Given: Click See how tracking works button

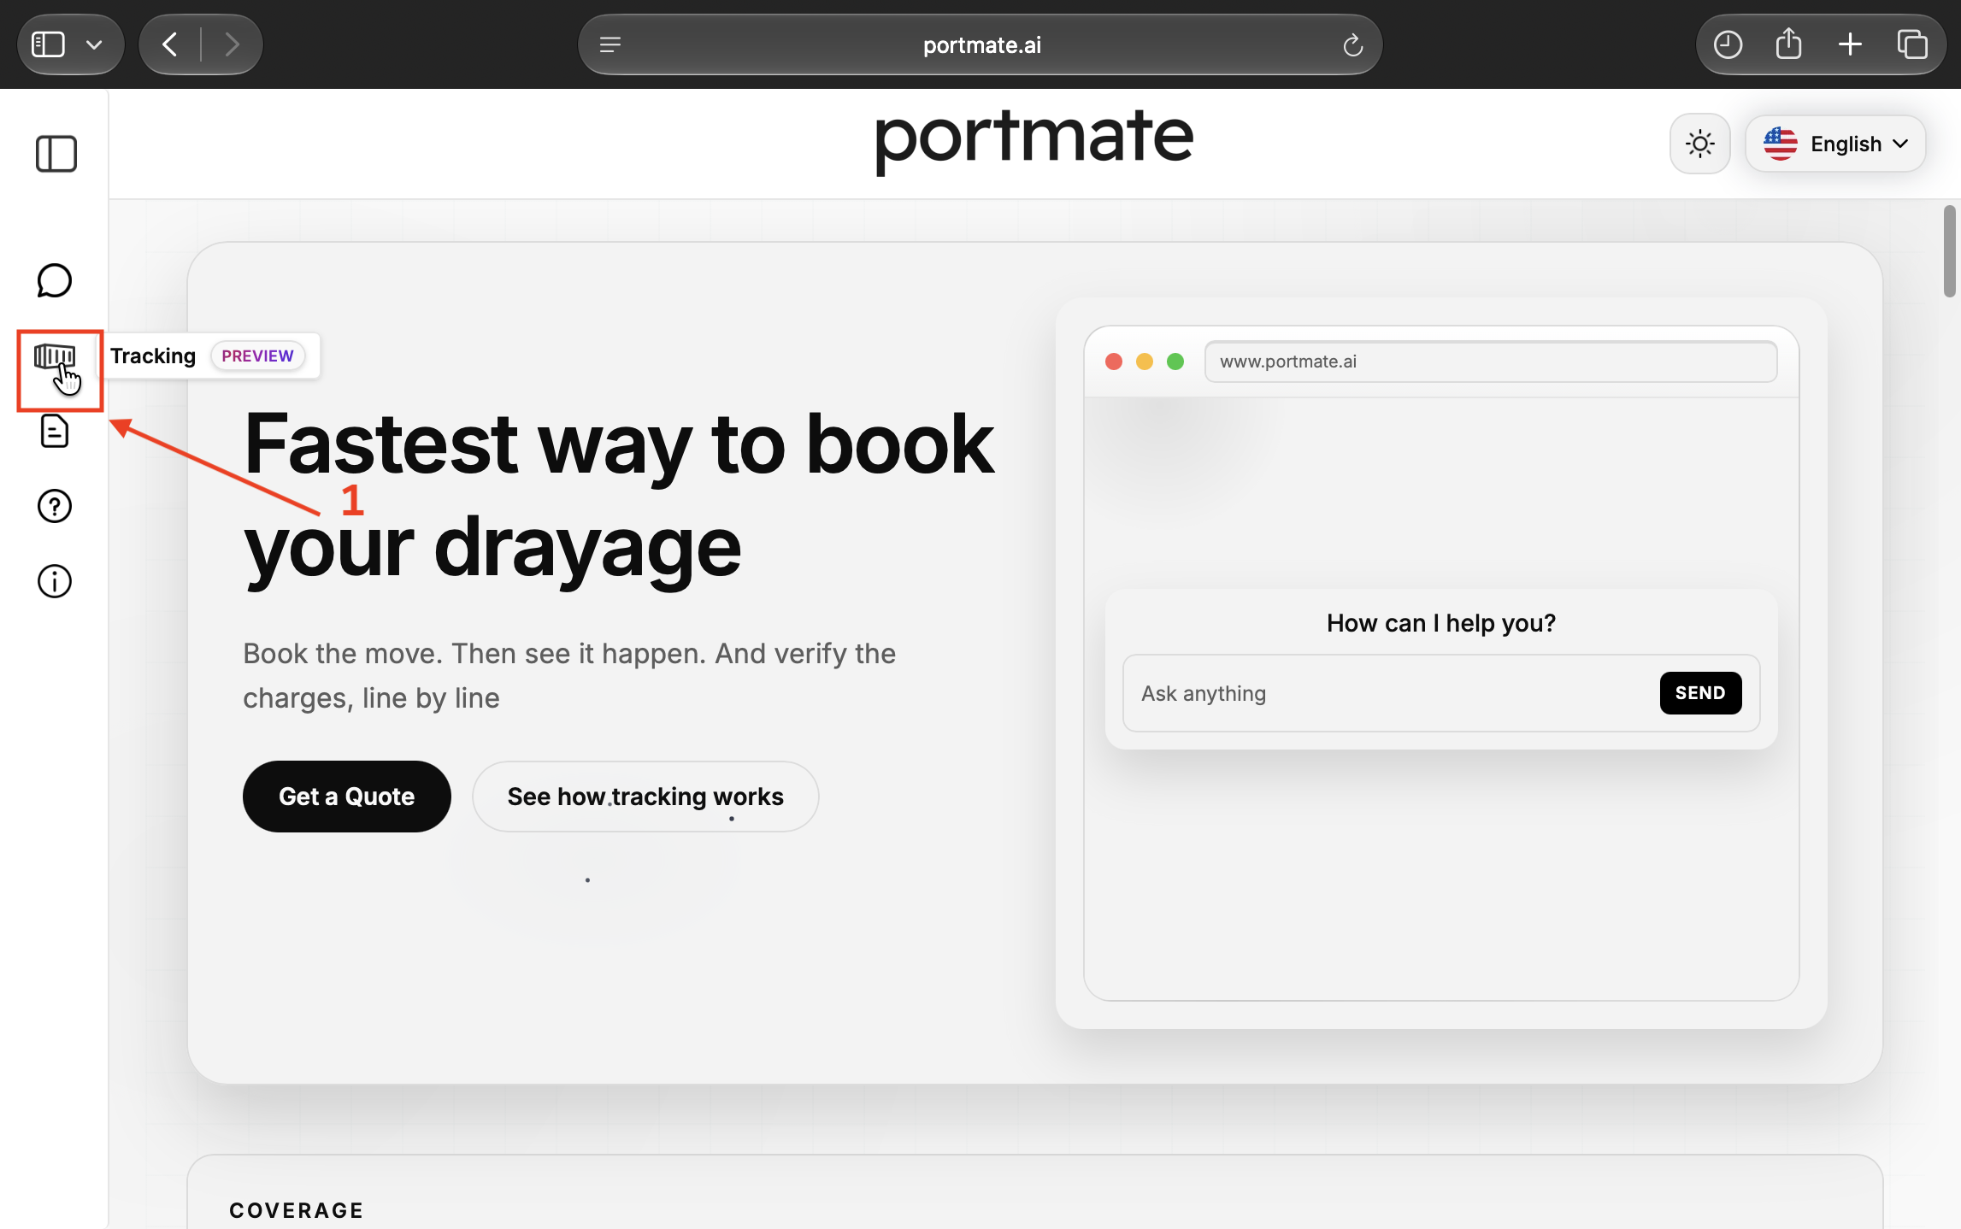Looking at the screenshot, I should pos(645,797).
